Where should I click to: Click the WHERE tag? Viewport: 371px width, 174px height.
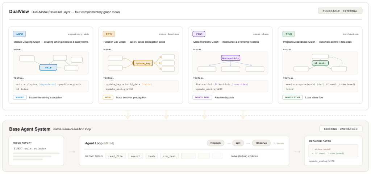click(20, 97)
